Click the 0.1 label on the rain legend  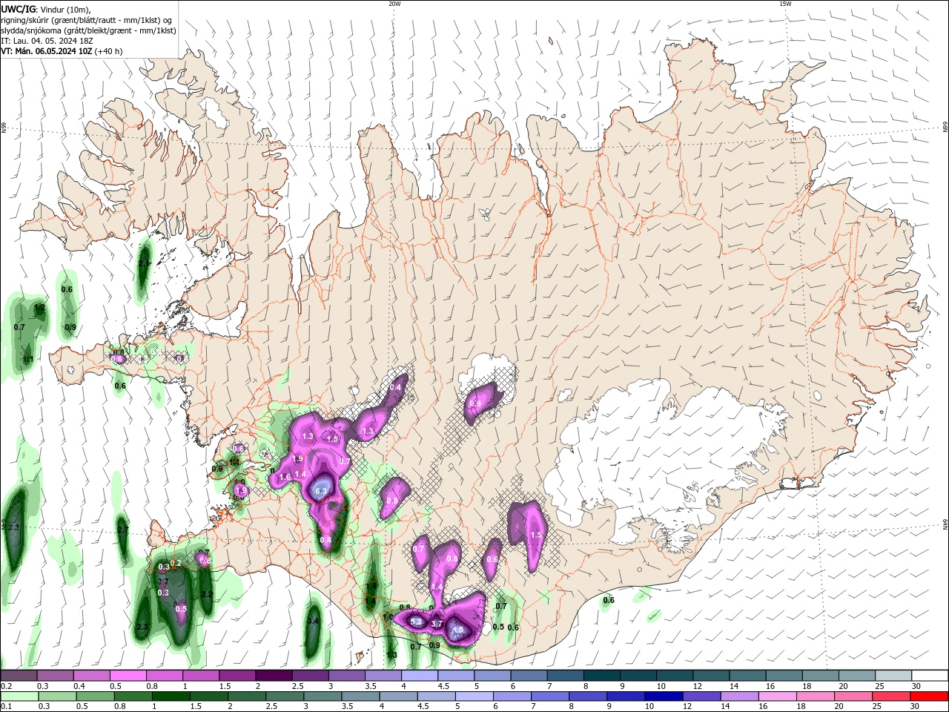pyautogui.click(x=6, y=707)
